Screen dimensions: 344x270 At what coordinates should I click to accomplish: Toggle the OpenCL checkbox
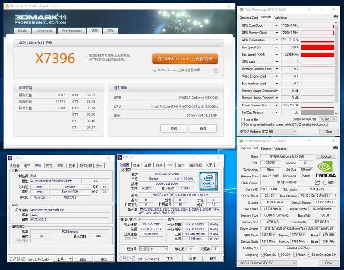click(x=263, y=254)
